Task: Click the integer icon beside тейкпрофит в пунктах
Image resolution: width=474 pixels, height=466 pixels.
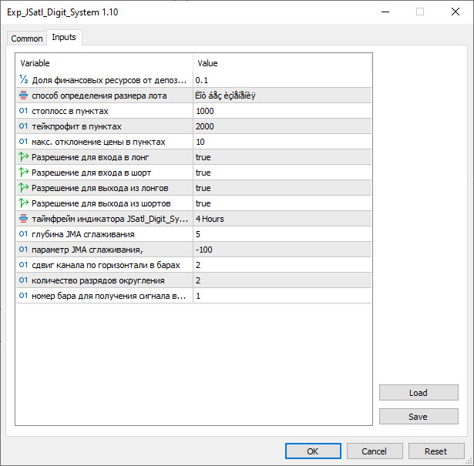Action: pyautogui.click(x=23, y=126)
